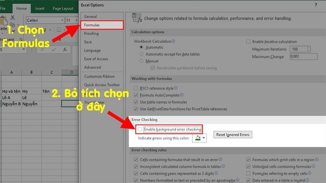Open the font size 11 dropdown
Image resolution: width=326 pixels, height=183 pixels.
(76, 20)
